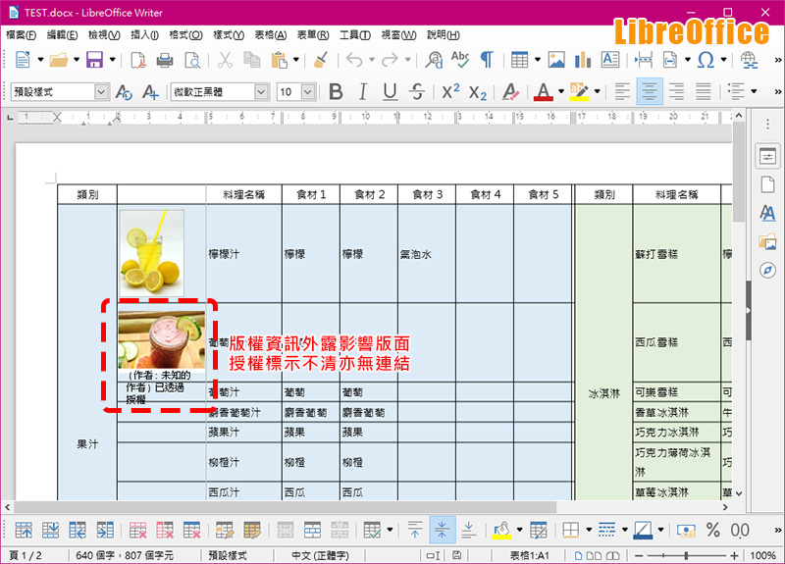Toggle Underline formatting
This screenshot has height=564, width=785.
(x=390, y=92)
